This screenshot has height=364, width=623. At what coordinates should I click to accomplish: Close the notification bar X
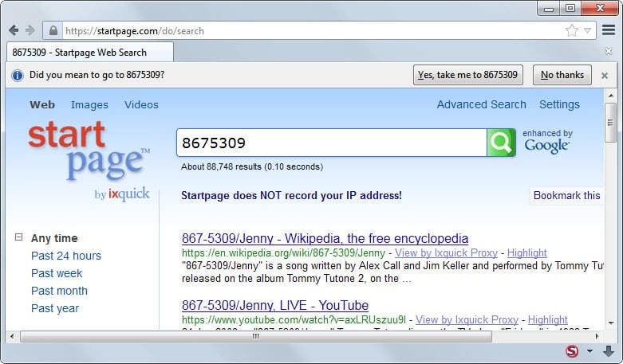point(605,76)
